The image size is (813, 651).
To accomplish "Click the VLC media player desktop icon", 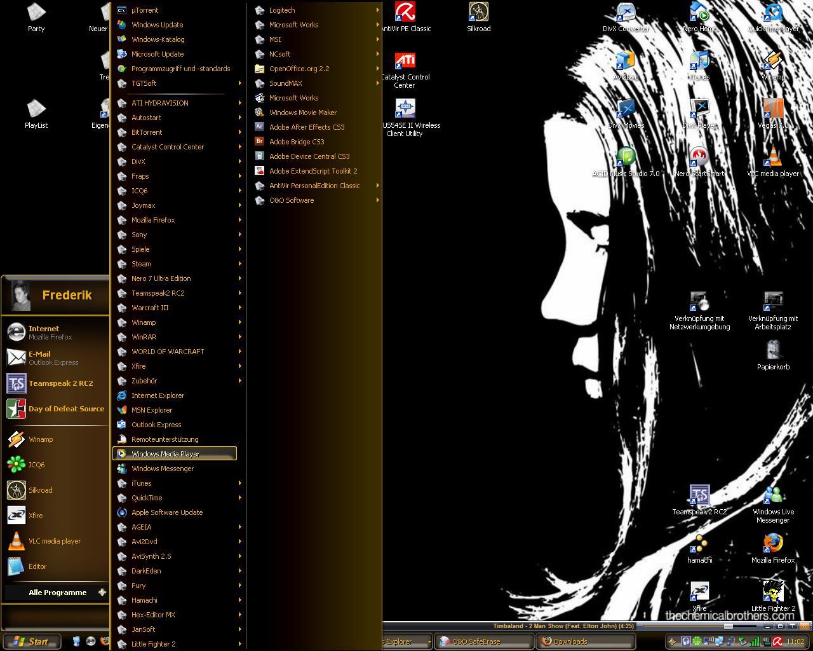I will point(773,158).
